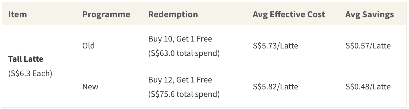
Task: Click S$63.0 total spend text
Action: point(184,53)
